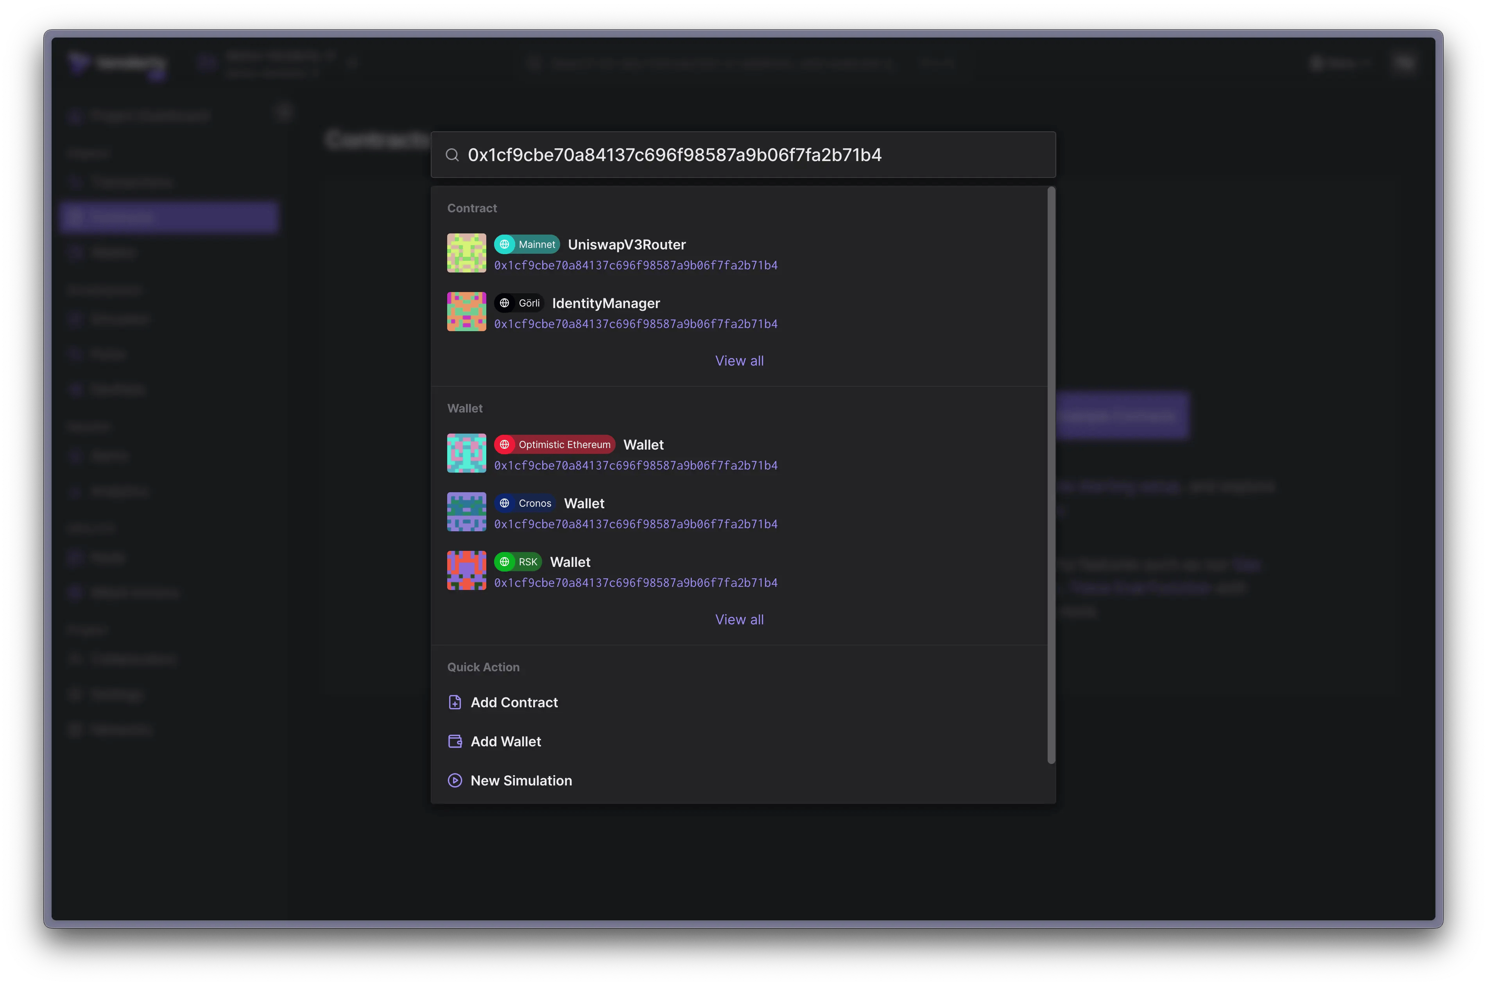View all contract results
This screenshot has width=1487, height=986.
tap(739, 361)
